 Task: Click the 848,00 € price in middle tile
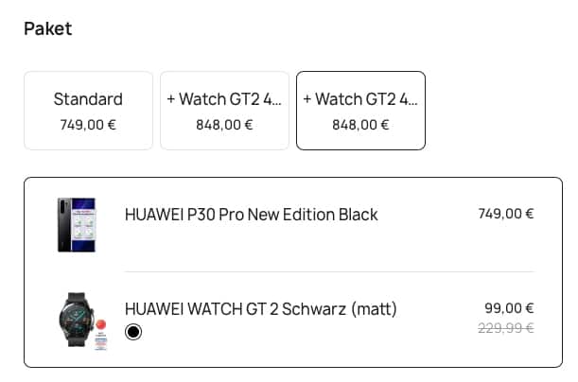(x=224, y=124)
